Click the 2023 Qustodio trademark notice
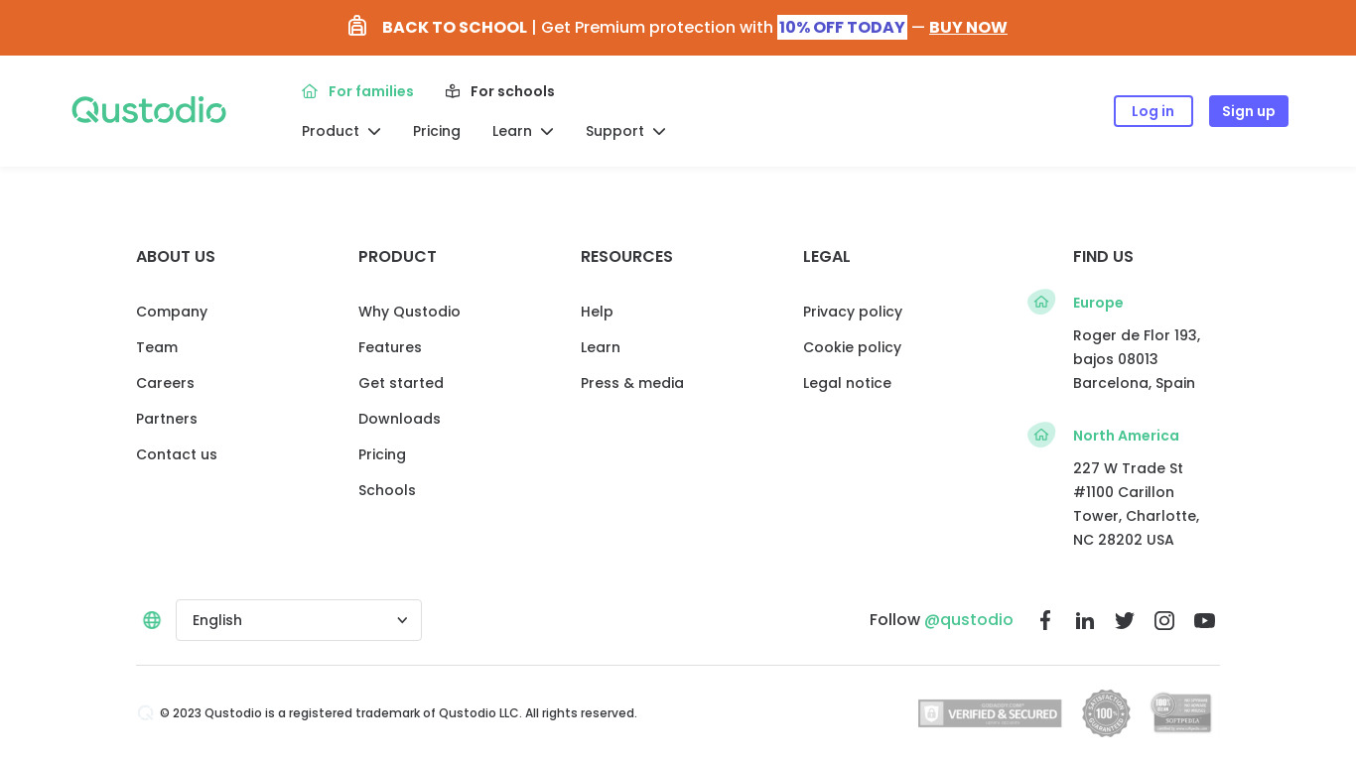Image resolution: width=1356 pixels, height=762 pixels. click(x=398, y=713)
